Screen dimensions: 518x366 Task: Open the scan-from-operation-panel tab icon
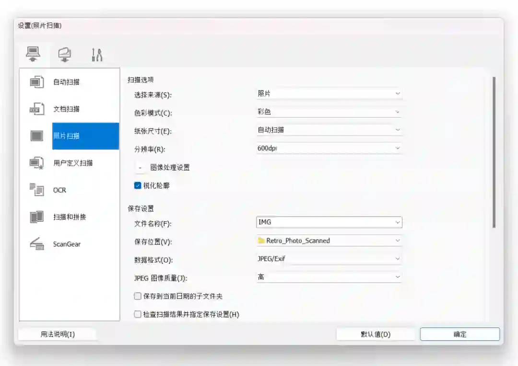pos(64,55)
